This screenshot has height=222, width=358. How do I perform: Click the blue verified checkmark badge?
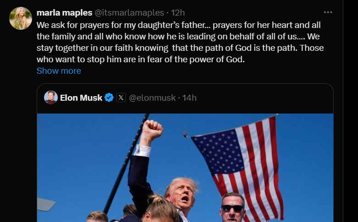(x=109, y=97)
